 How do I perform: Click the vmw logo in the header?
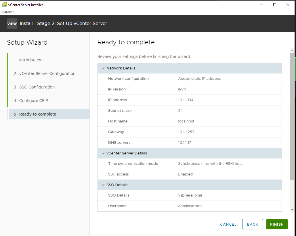pos(12,24)
